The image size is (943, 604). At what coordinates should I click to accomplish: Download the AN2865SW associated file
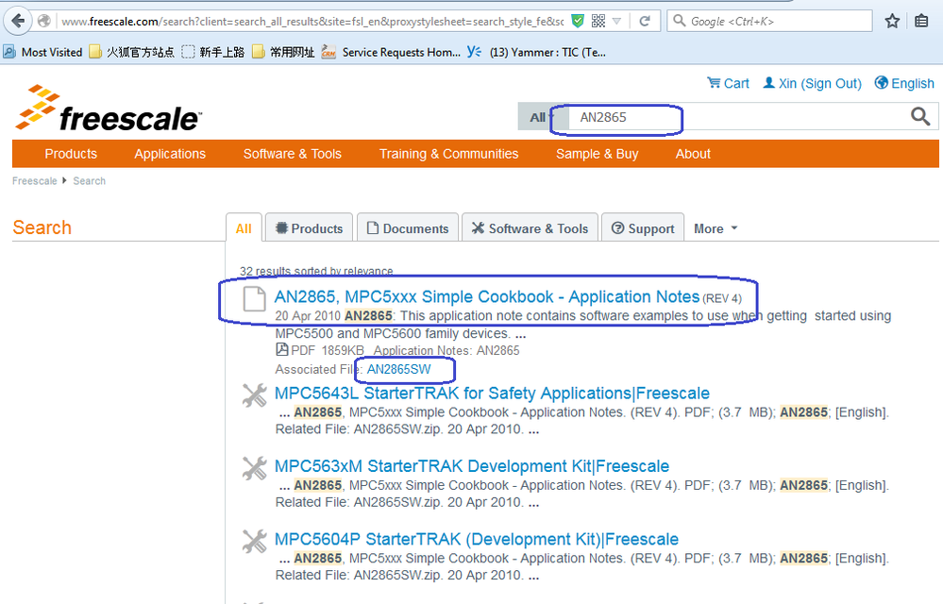[398, 369]
